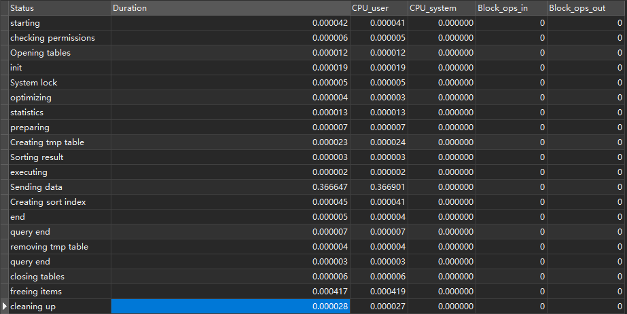
Task: Click CPU_user value in the starting row
Action: [x=387, y=23]
